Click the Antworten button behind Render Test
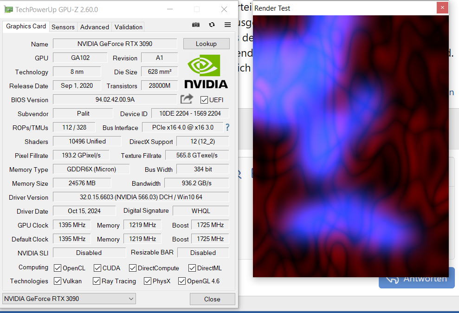Screen dimensions: 459x313 (416, 279)
